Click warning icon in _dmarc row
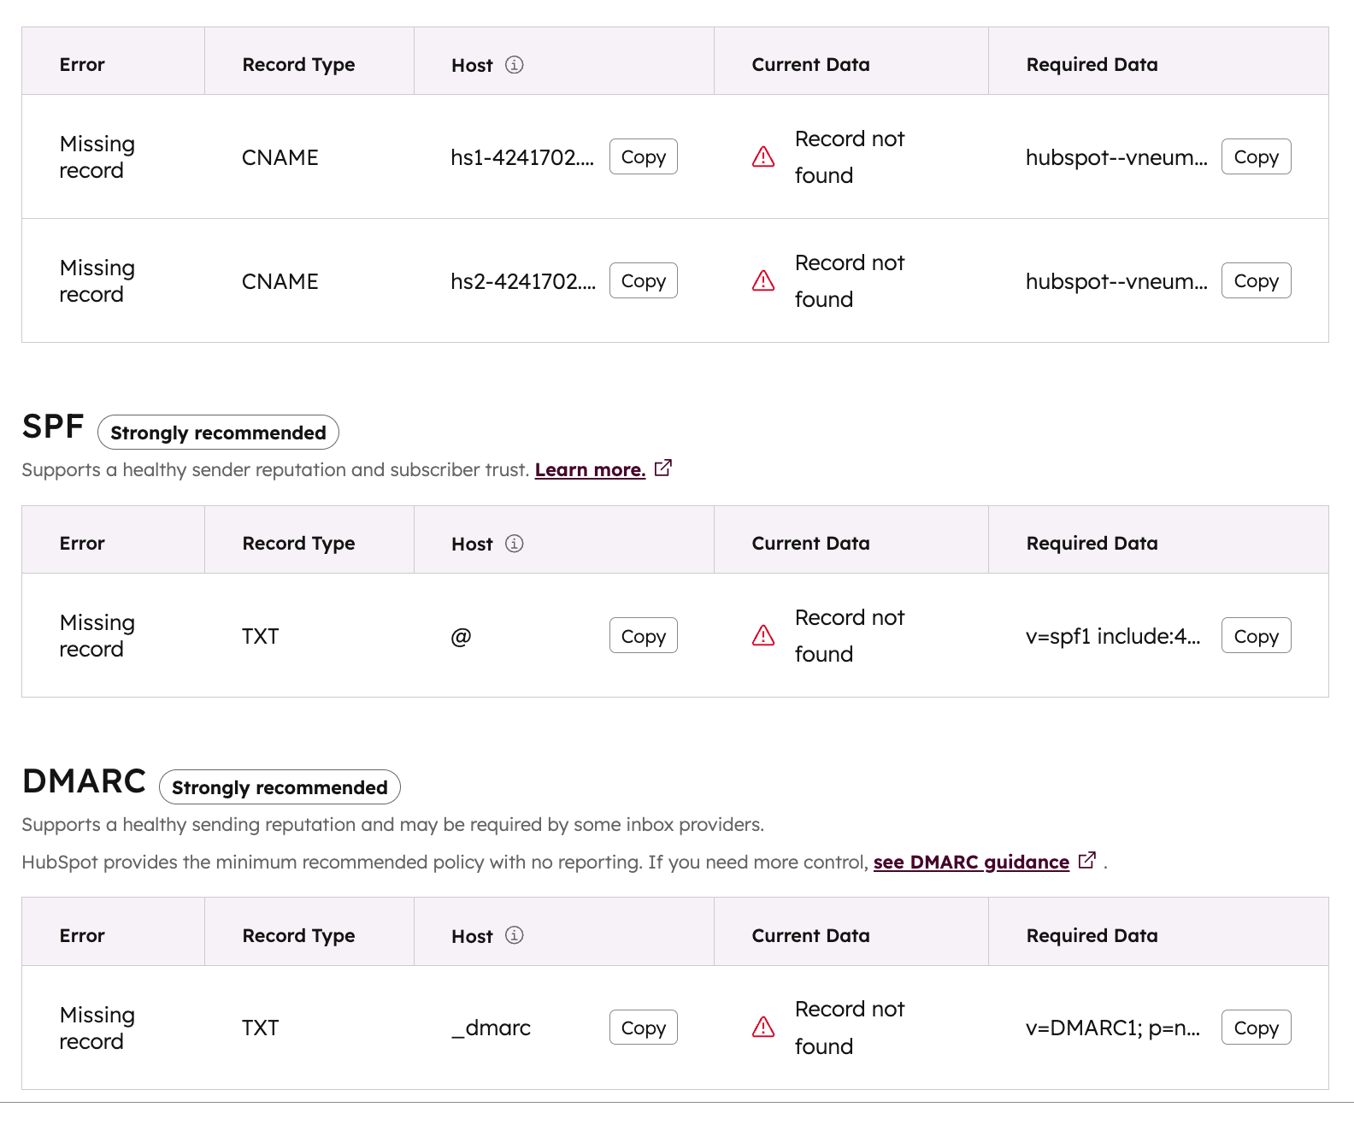 tap(763, 1028)
